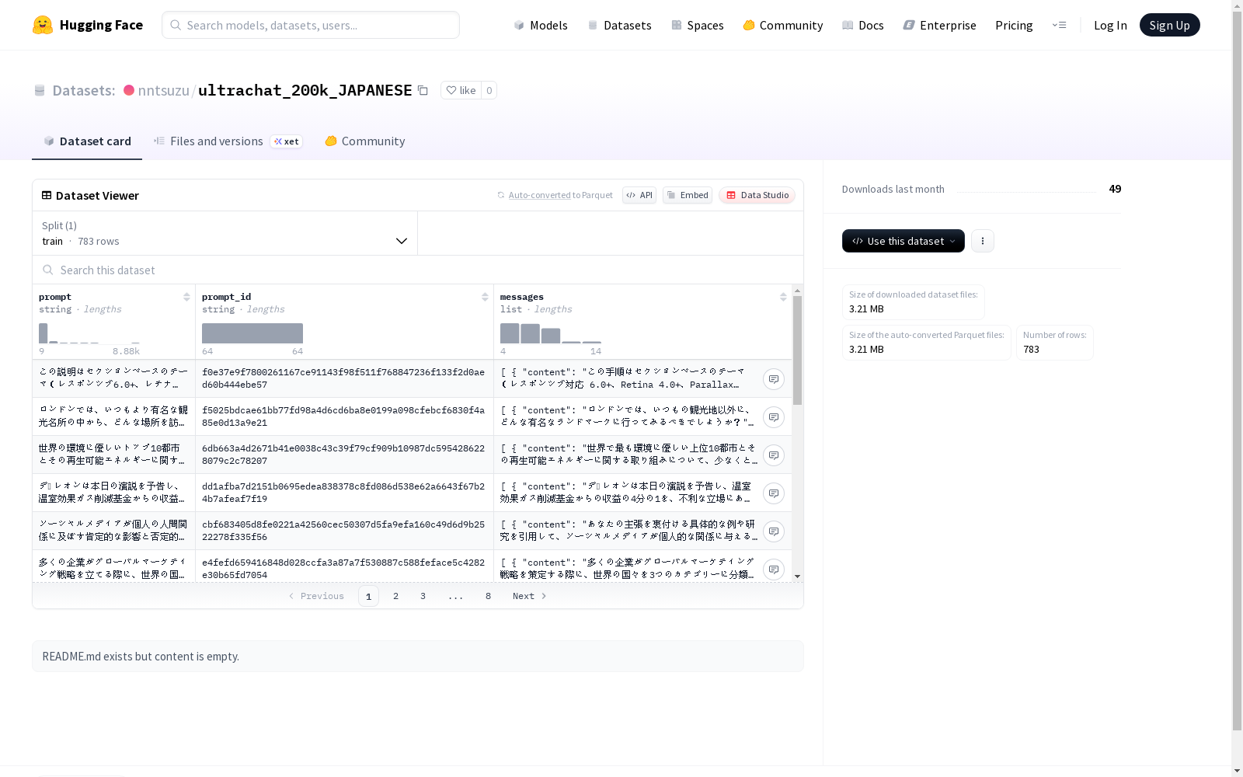Open the expanded navigation menu icon
The image size is (1243, 777).
click(x=1059, y=25)
